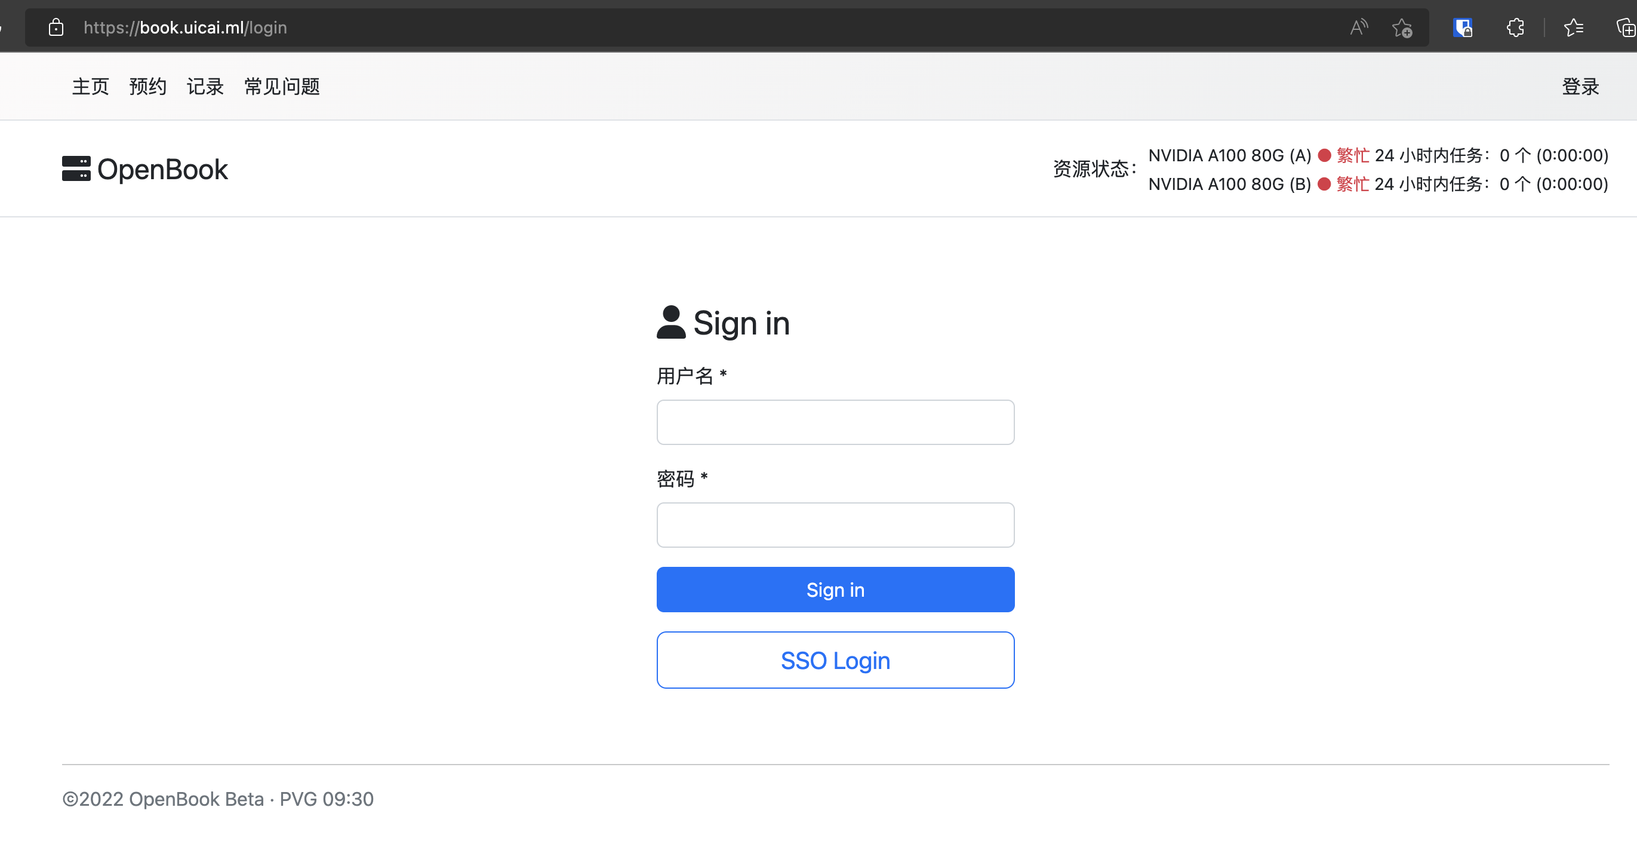The image size is (1637, 847).
Task: Add page to favorites star icon
Action: 1402,28
